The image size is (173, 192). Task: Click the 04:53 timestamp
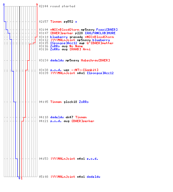point(43,159)
